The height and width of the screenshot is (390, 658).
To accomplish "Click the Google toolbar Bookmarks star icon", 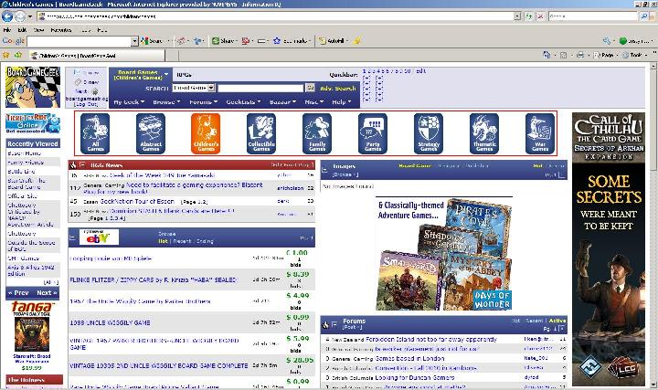I will coord(277,41).
